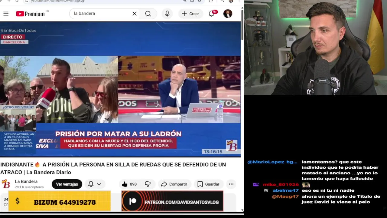
Task: Bookmark the page with the star icon
Action: click(200, 1)
